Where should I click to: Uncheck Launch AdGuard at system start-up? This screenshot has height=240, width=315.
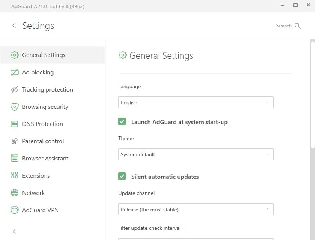[x=122, y=122]
